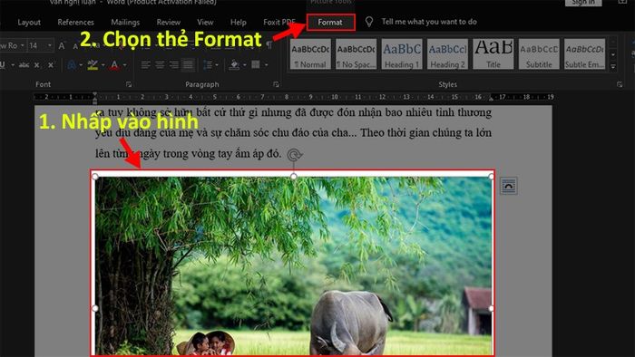Open Layout Options beside the picture
635x357 pixels.
pyautogui.click(x=508, y=186)
